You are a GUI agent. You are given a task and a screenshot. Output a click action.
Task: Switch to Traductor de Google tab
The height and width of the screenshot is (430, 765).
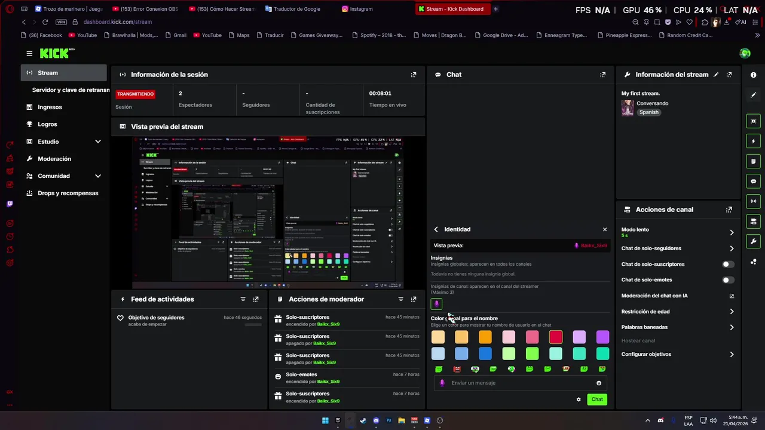pyautogui.click(x=298, y=9)
